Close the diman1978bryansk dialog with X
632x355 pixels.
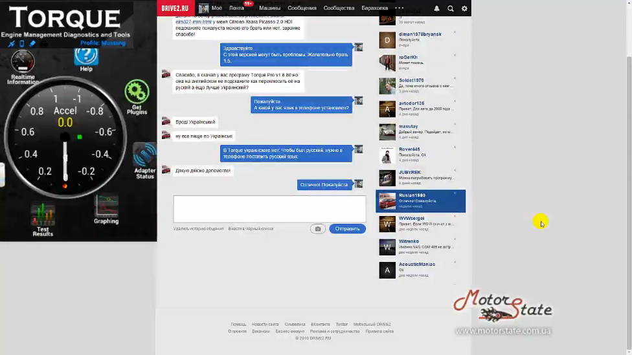coord(455,32)
